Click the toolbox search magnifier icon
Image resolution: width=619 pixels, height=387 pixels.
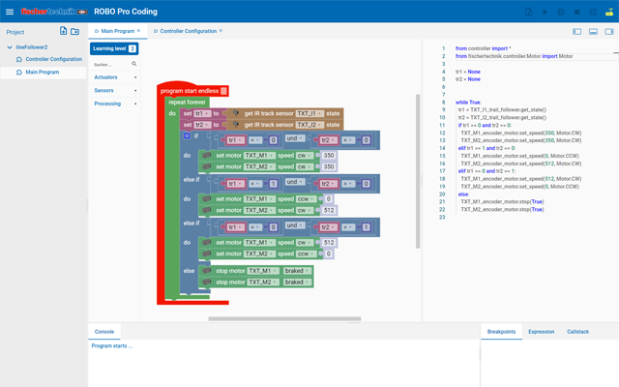(x=134, y=64)
